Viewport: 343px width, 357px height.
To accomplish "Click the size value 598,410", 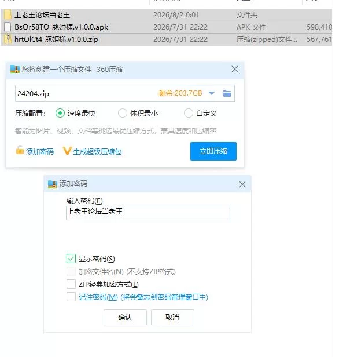I will (x=319, y=27).
